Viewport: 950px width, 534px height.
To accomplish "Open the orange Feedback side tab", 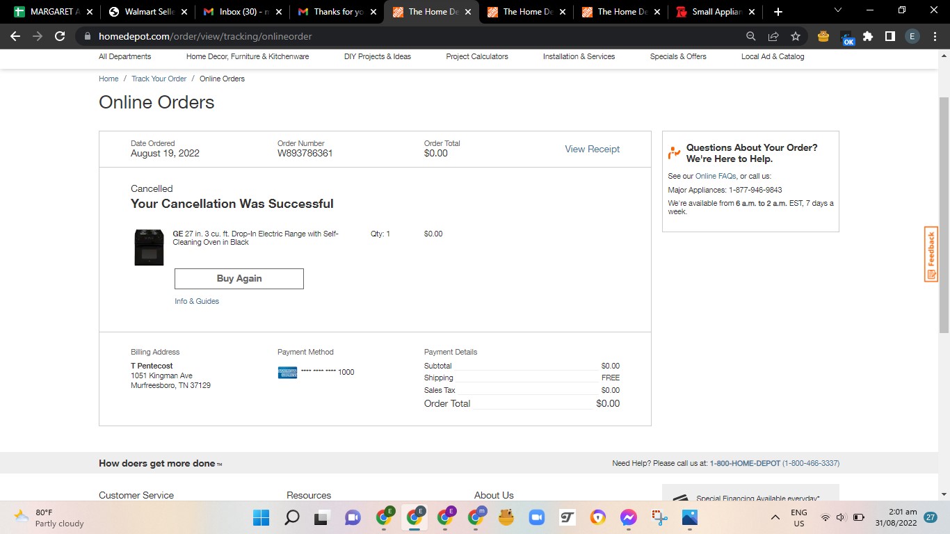I will [x=931, y=254].
